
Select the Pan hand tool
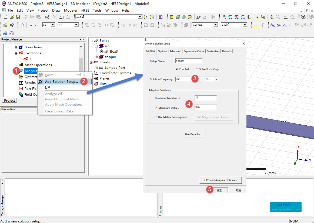tap(224, 17)
